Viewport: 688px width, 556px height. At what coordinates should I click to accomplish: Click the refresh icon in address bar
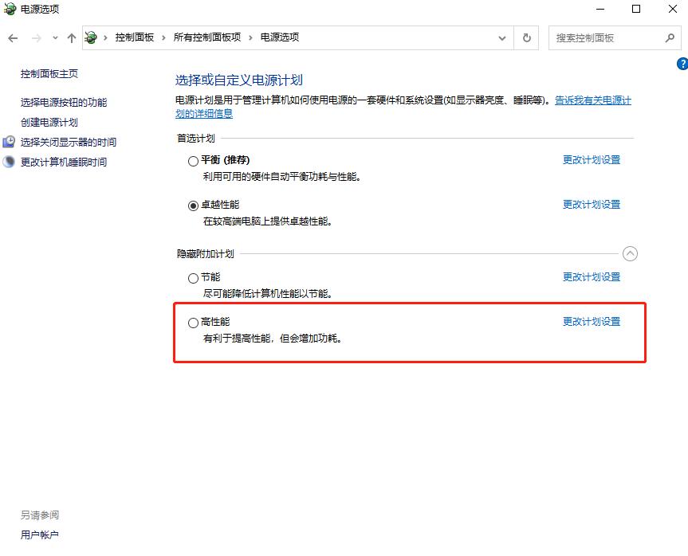(x=526, y=37)
